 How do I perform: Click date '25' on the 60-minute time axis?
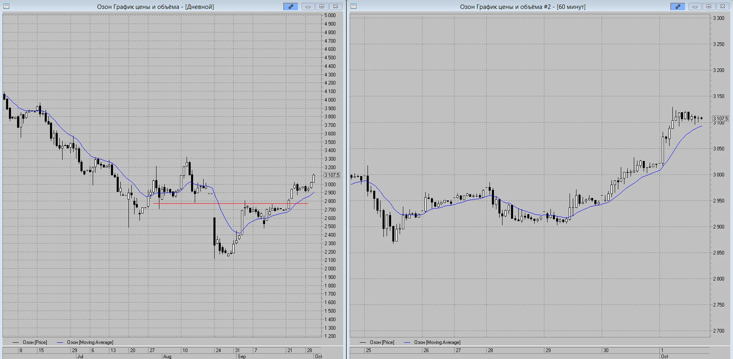[368, 350]
